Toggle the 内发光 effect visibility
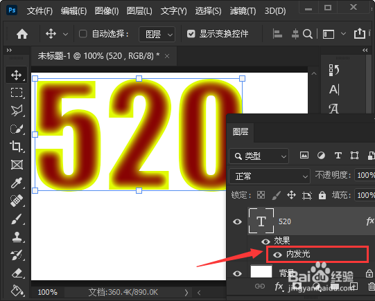The image size is (375, 301). (277, 255)
